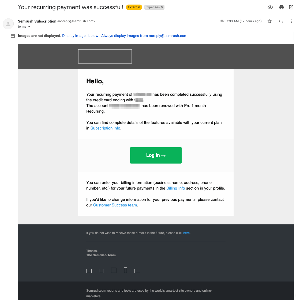Click the unsubscribe 'here' link
Viewport: 296px width, 300px height.
pyautogui.click(x=186, y=233)
